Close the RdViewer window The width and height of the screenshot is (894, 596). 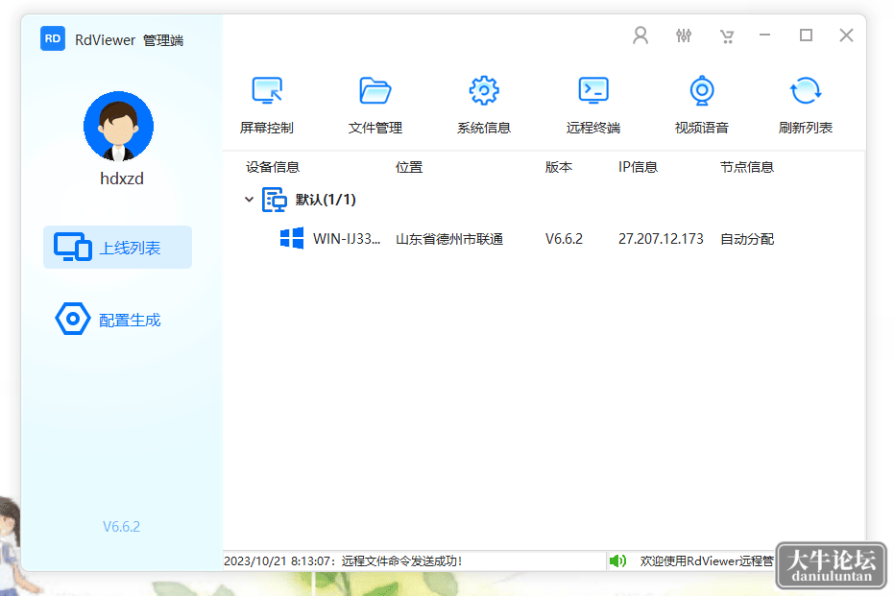pos(846,36)
